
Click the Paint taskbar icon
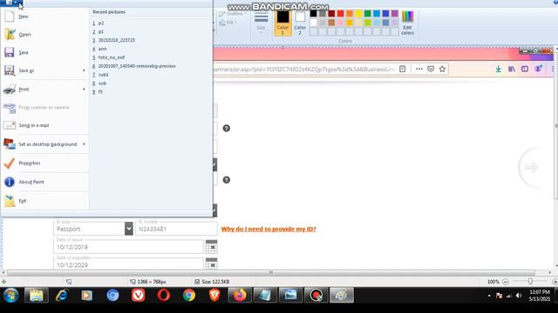click(342, 296)
